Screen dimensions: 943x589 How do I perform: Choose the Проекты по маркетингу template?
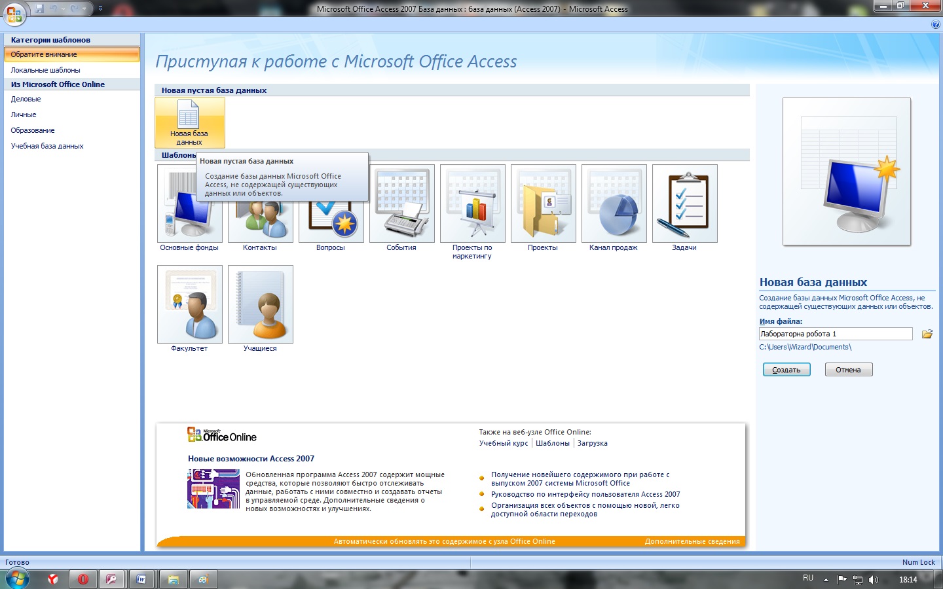[x=472, y=212]
